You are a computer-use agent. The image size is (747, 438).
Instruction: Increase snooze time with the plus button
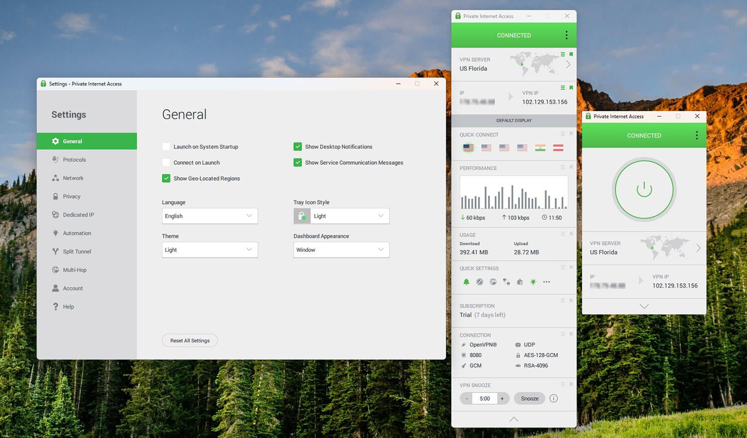coord(502,399)
